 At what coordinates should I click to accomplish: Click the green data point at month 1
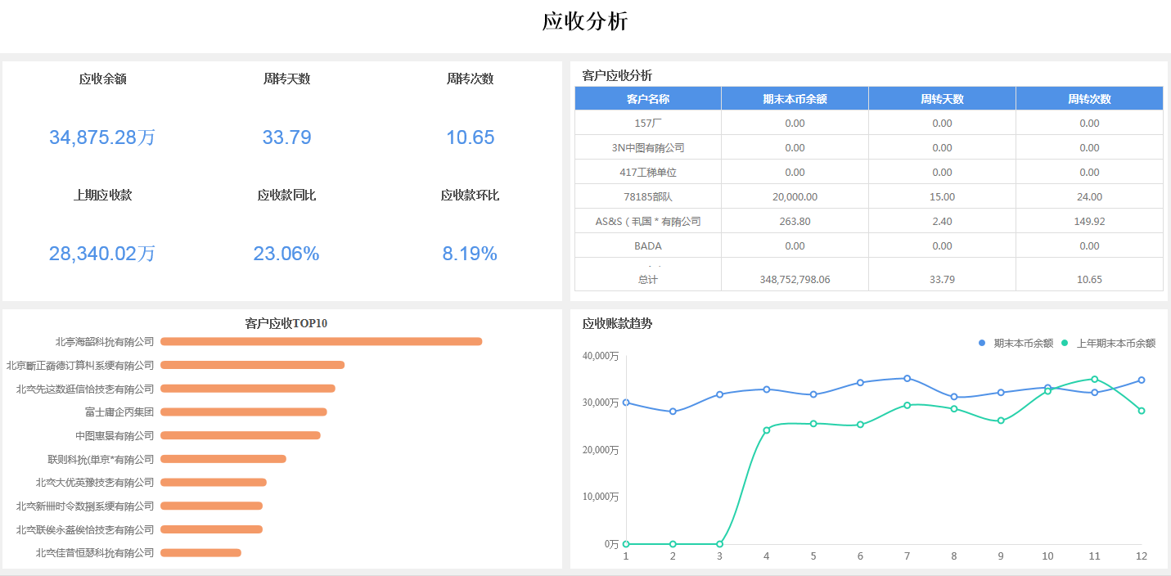tap(626, 544)
